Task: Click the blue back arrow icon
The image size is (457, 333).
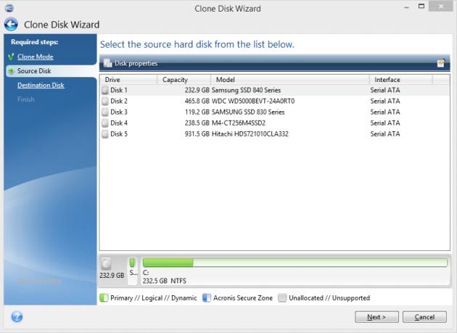Action: tap(11, 25)
